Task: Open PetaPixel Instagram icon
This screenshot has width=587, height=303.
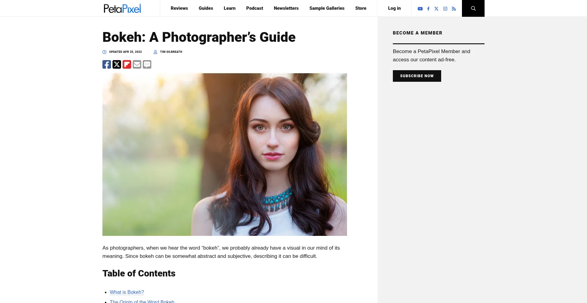Action: tap(445, 9)
